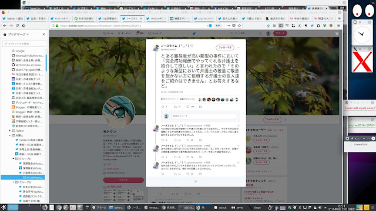This screenshot has width=376, height=211.
Task: Bookmark this page with the star icon
Action: click(239, 26)
